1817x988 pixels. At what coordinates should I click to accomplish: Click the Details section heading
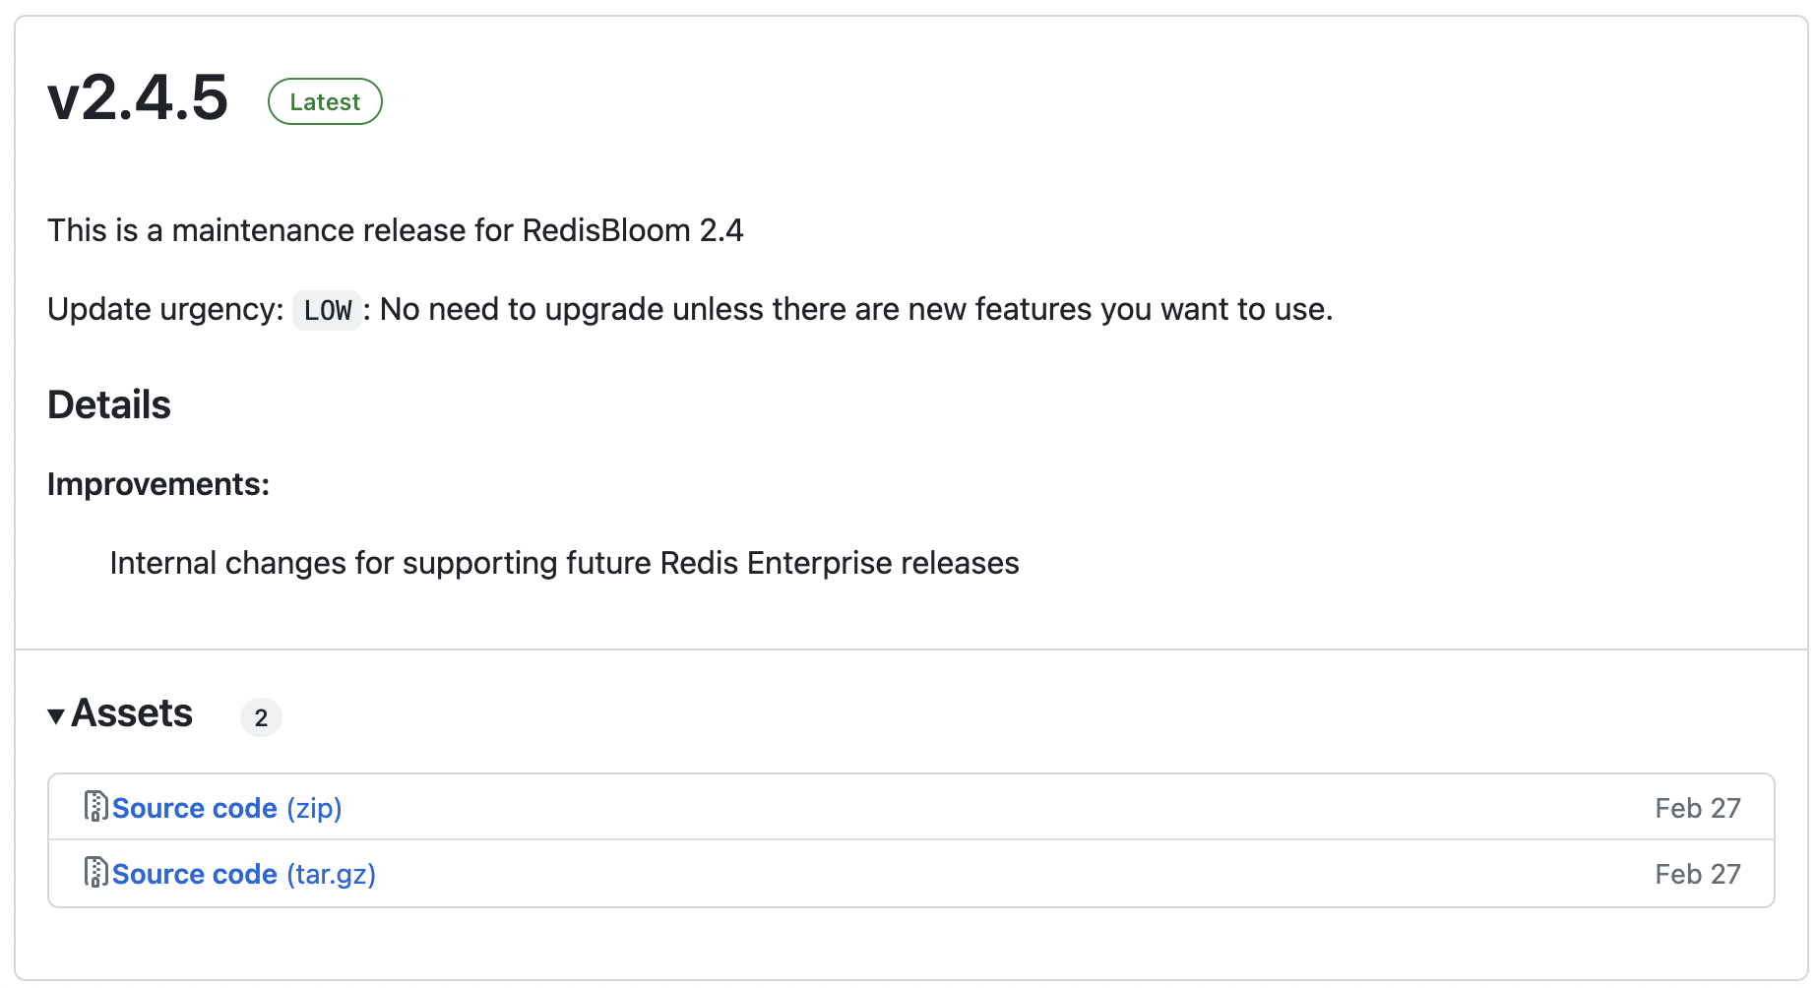pos(109,404)
